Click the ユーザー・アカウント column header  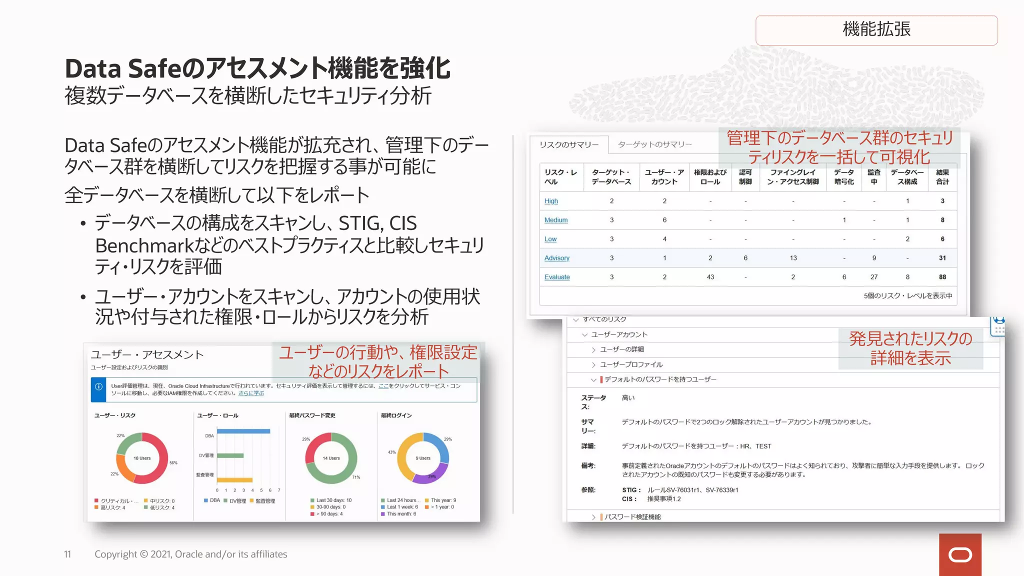(x=664, y=177)
